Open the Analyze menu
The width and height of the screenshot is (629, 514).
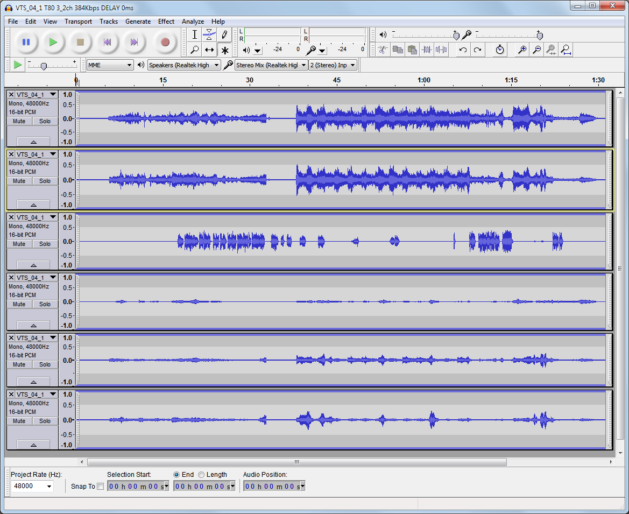pos(193,22)
